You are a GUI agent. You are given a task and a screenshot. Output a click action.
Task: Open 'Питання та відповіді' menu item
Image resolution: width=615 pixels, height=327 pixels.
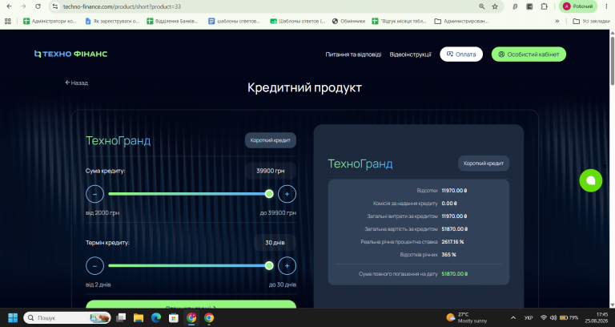pos(353,54)
